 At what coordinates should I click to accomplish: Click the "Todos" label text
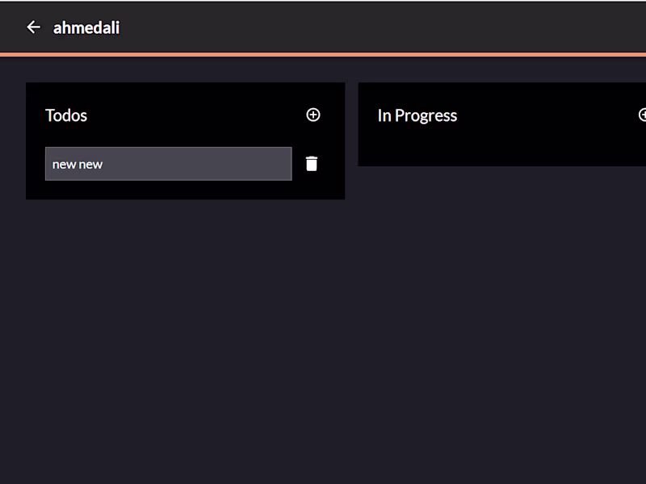click(x=66, y=115)
